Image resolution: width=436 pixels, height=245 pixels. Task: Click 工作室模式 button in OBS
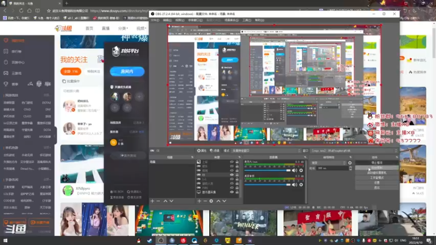377,178
